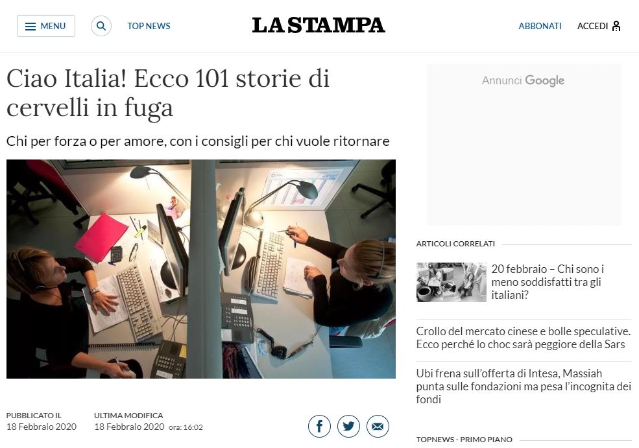Click the La Stampa logo

click(319, 25)
